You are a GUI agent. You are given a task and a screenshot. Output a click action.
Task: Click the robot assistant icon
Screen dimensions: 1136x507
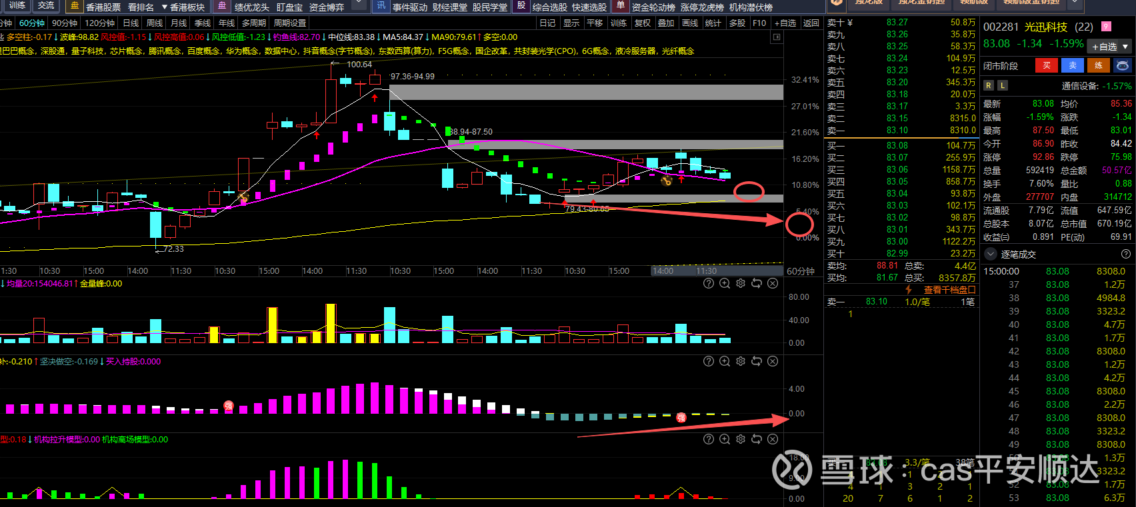(x=1123, y=65)
